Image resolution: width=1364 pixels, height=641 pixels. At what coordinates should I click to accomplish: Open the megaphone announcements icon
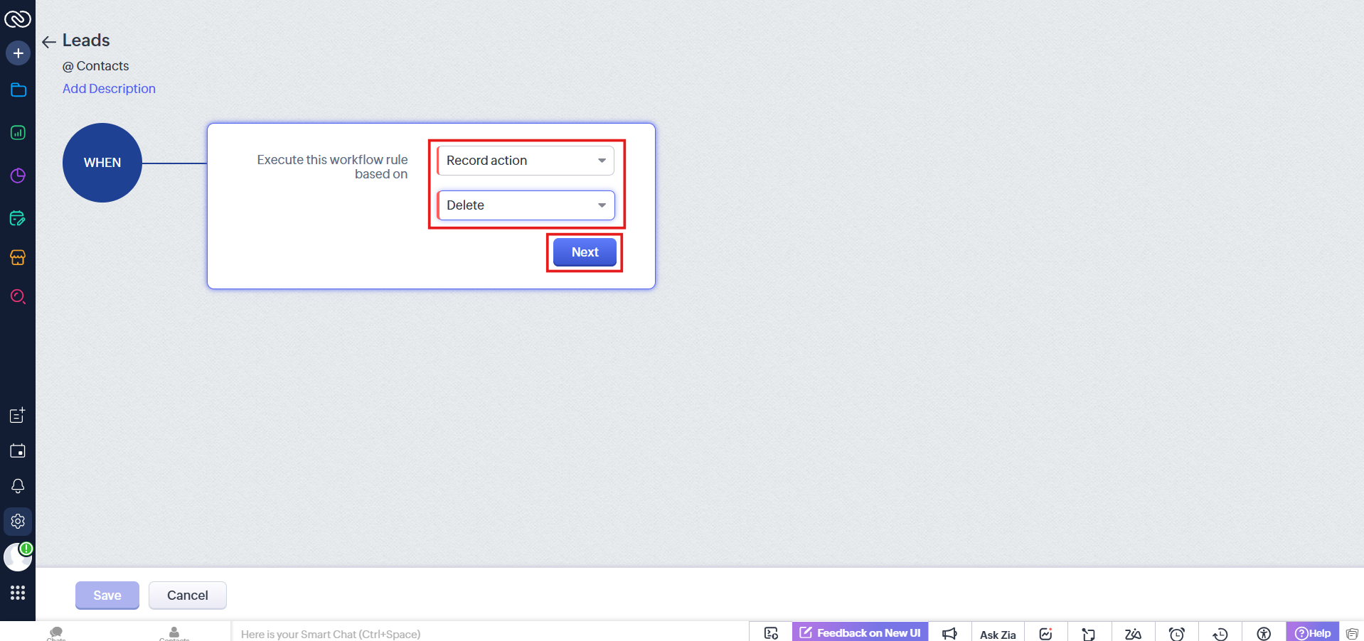[x=949, y=633]
